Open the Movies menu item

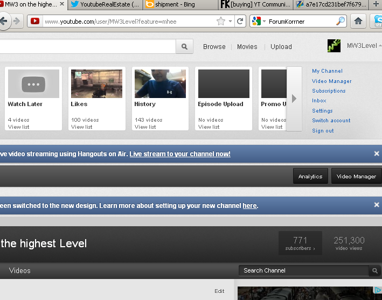[247, 46]
